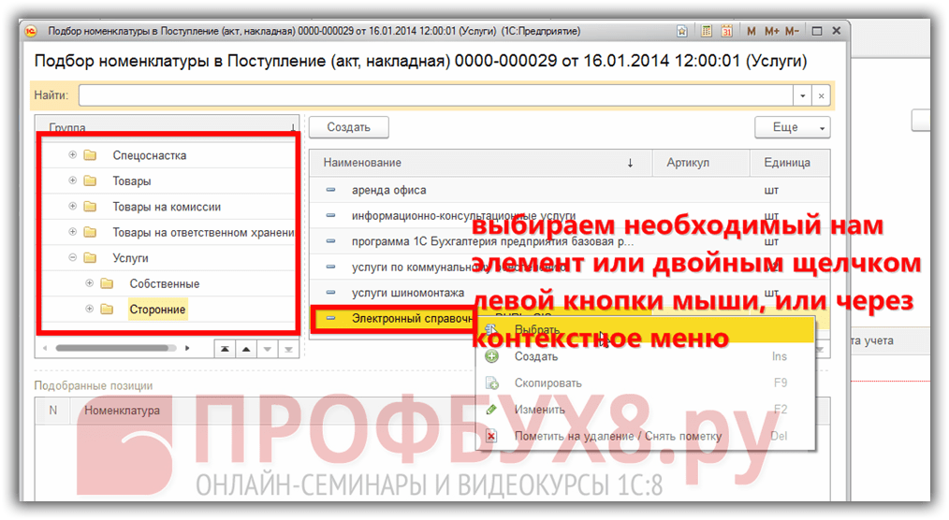Select the Сторонние subfolder

point(157,310)
